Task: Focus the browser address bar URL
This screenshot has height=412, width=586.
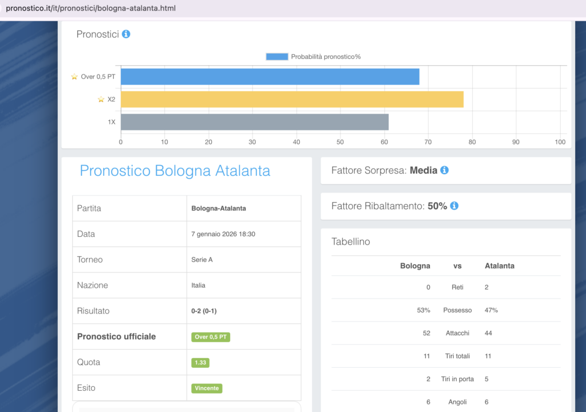Action: pyautogui.click(x=90, y=9)
